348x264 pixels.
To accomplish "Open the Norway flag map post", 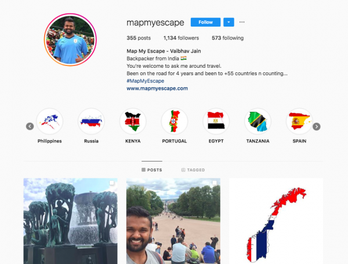I will pyautogui.click(x=276, y=221).
